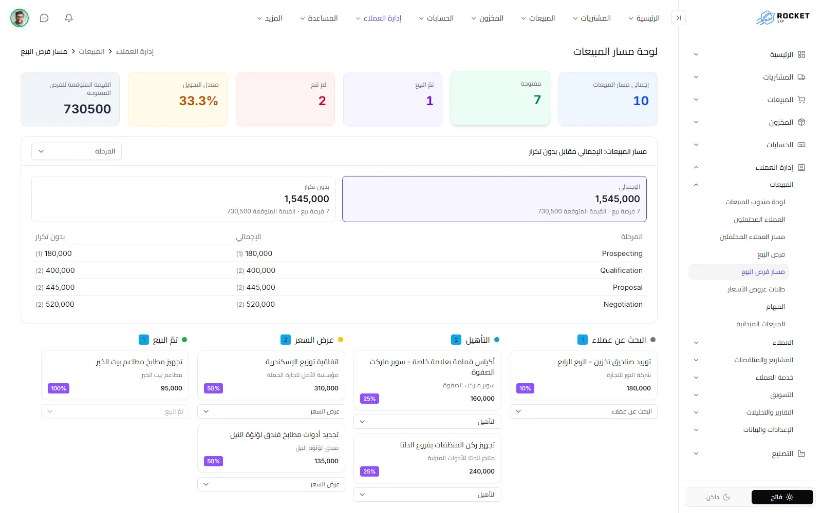The height and width of the screenshot is (513, 822).
Task: Click the Rocket ERP logo
Action: click(783, 17)
